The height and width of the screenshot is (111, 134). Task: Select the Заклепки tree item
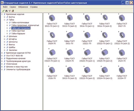[13, 50]
